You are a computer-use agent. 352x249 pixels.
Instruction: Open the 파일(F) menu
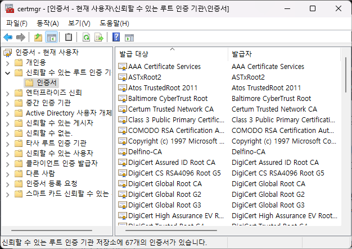[17, 24]
